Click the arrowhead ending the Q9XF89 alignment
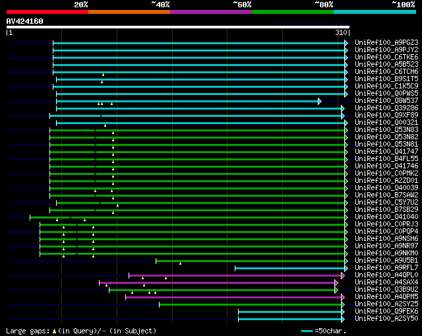The height and width of the screenshot is (336, 422). point(343,116)
